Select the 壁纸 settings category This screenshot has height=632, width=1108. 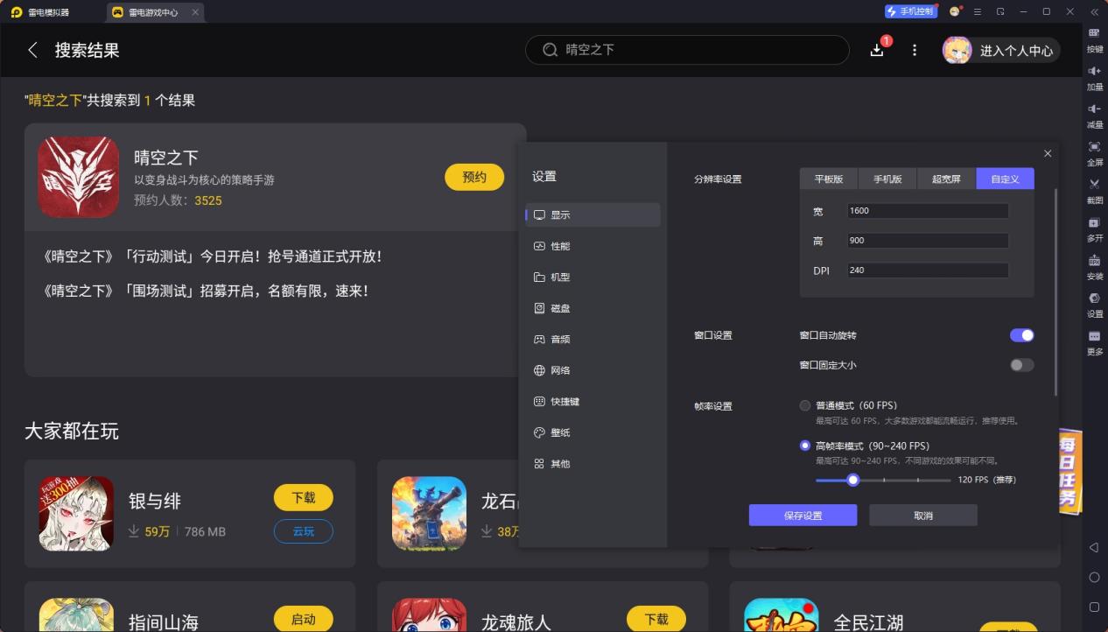click(593, 432)
